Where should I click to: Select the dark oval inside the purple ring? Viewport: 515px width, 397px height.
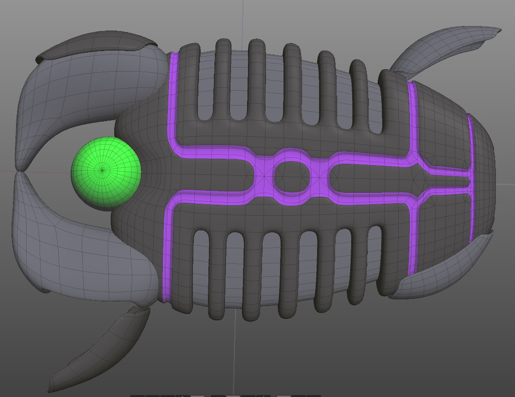(x=292, y=176)
